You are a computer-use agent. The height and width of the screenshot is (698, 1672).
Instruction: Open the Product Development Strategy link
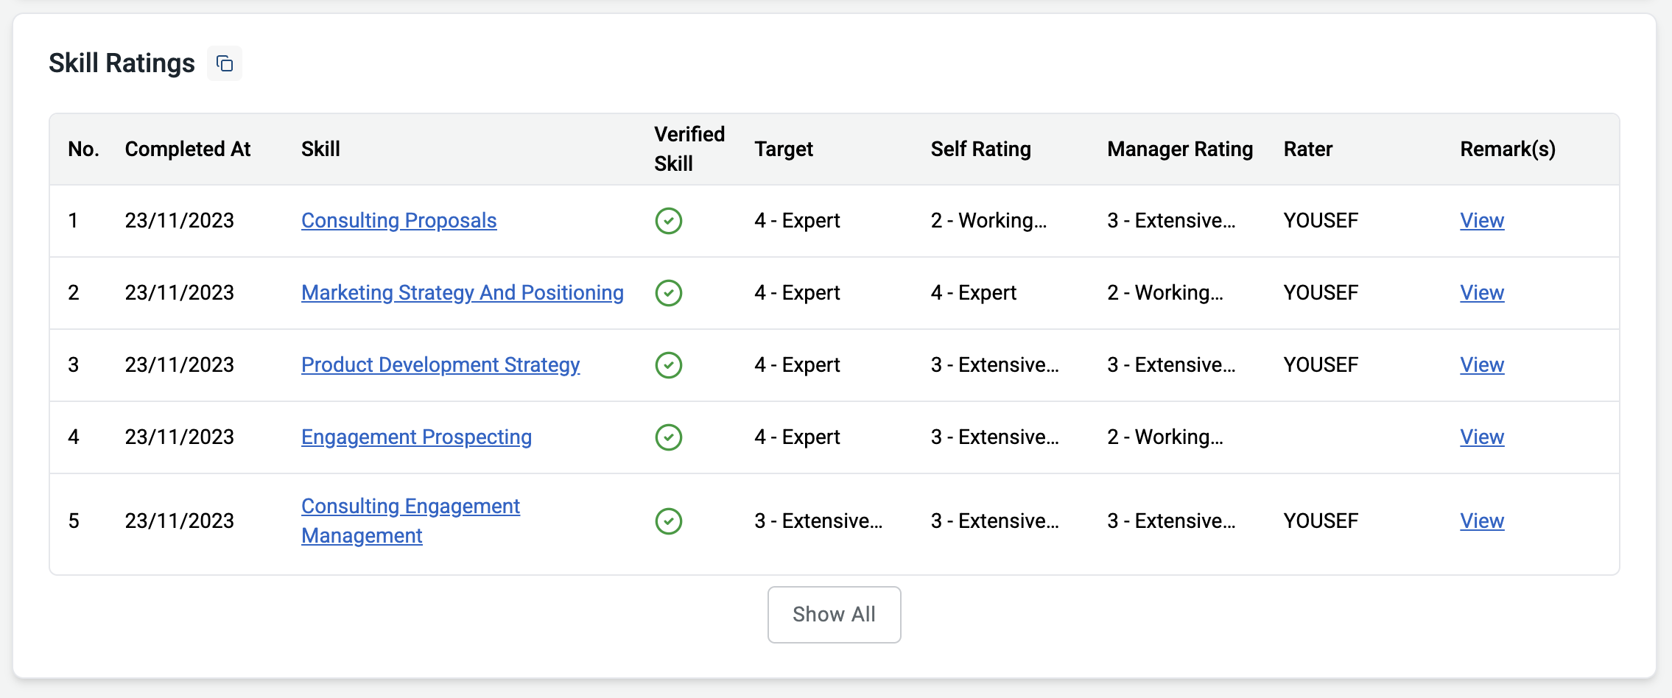point(440,365)
